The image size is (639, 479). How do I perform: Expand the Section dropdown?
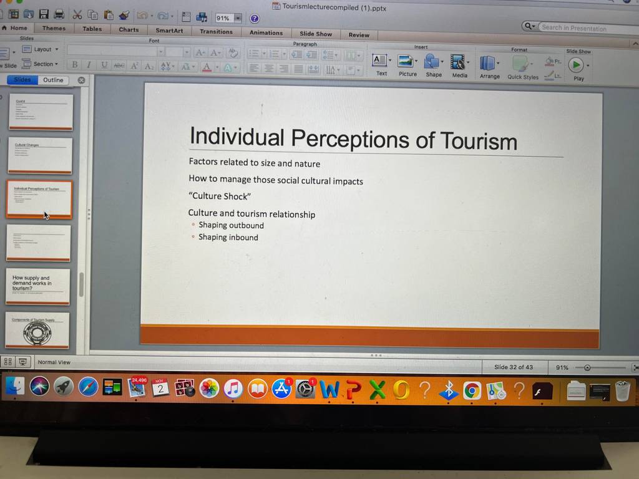point(41,64)
